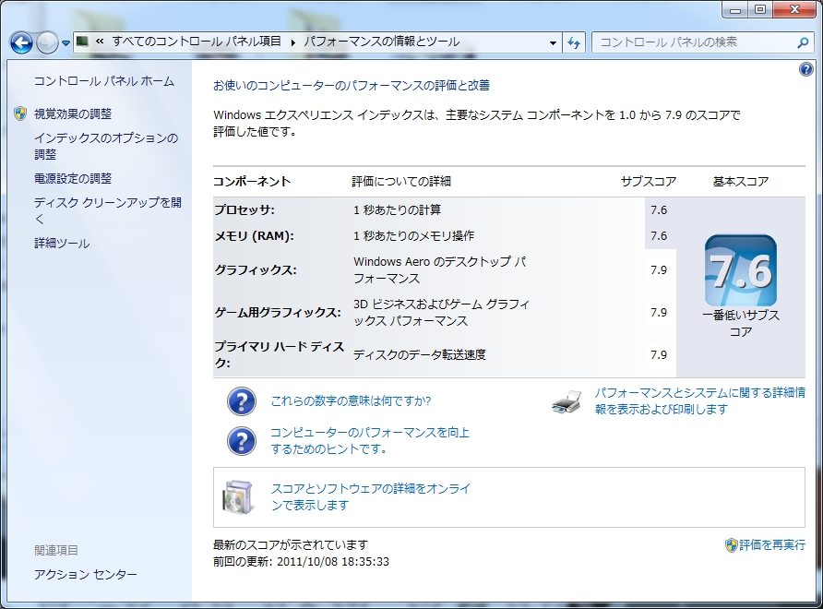823x609 pixels.
Task: Click the グラフィックス: row label
Action: pos(256,269)
